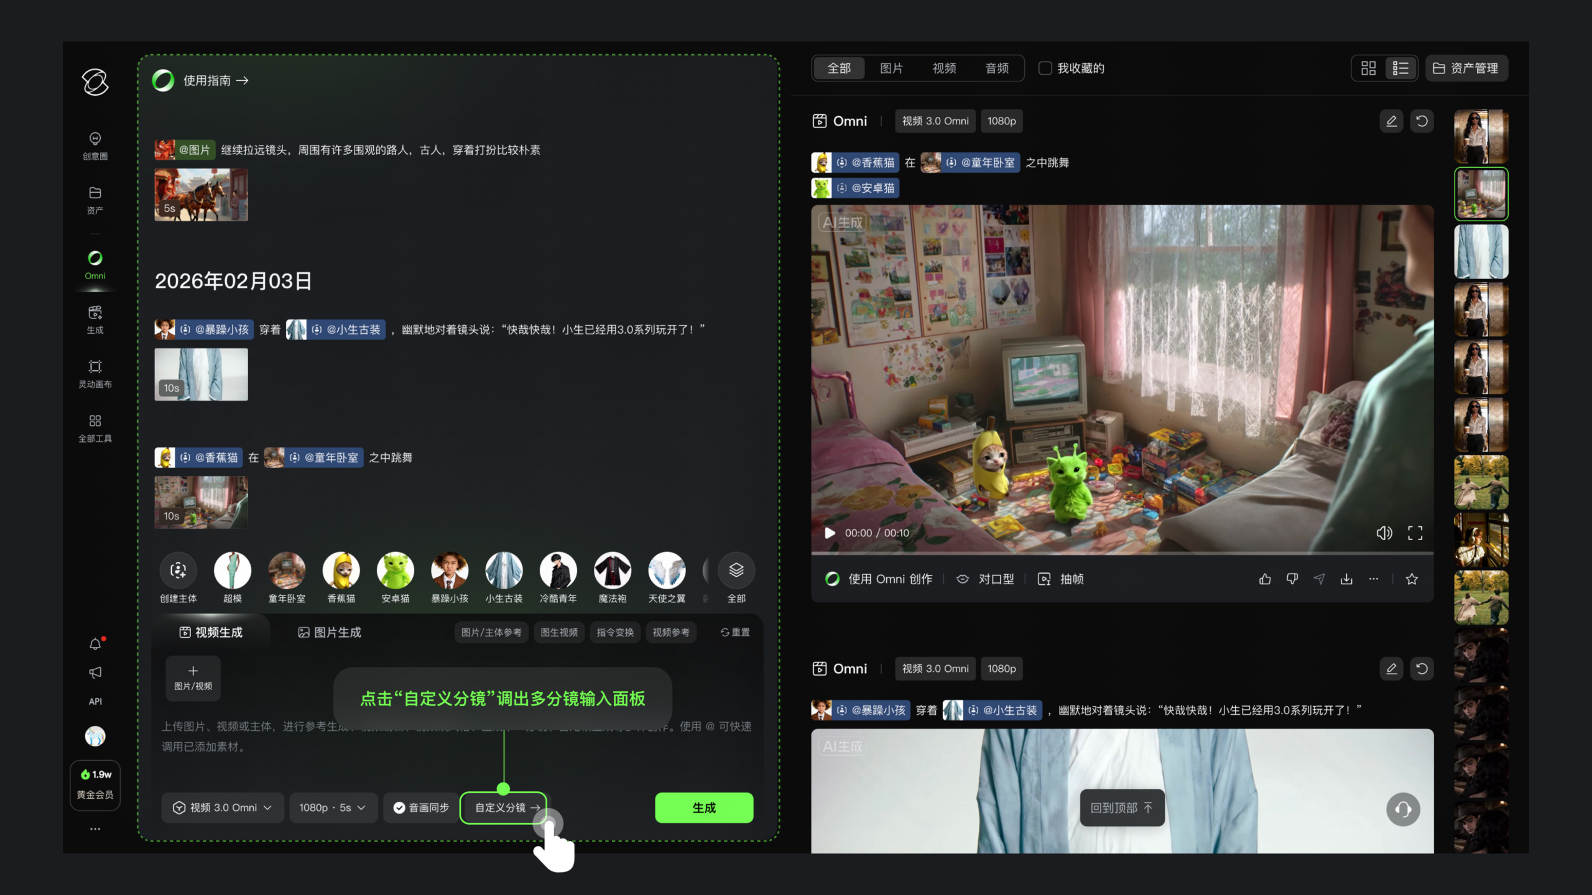Click the green 生成 button

point(704,807)
